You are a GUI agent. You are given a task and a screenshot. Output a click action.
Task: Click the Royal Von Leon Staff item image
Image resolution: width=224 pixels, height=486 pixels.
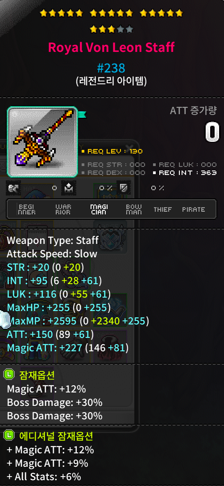pos(42,142)
